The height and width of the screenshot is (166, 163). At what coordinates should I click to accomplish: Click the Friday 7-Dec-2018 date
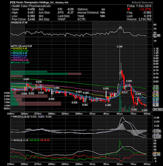(x=139, y=6)
